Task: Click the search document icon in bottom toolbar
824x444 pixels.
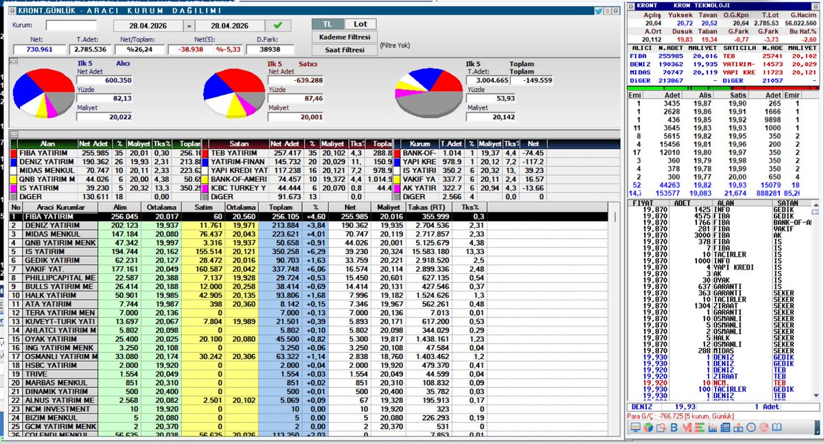Action: click(x=661, y=428)
